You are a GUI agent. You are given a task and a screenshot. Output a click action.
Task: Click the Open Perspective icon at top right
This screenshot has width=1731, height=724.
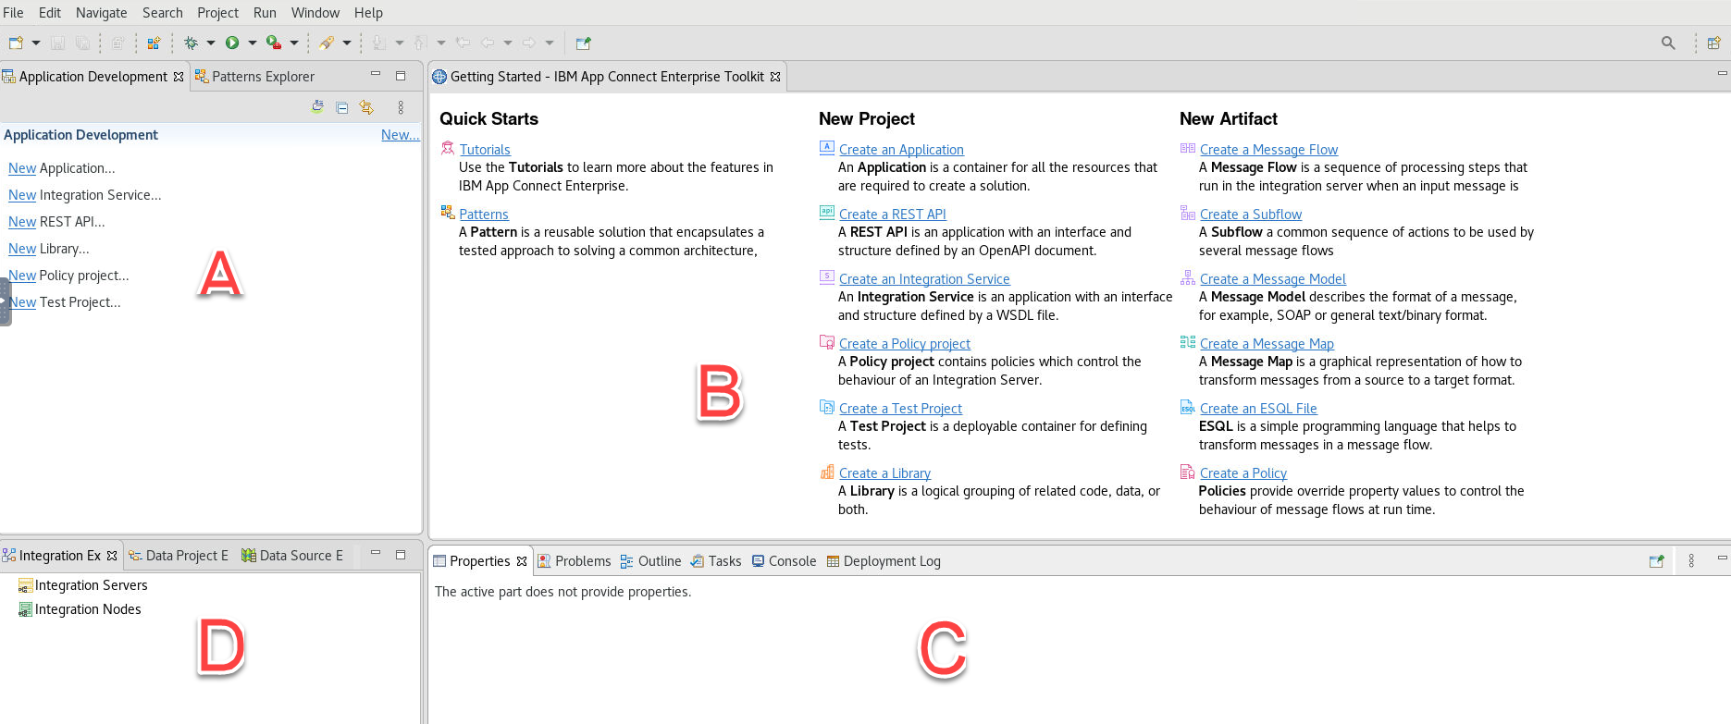1713,43
